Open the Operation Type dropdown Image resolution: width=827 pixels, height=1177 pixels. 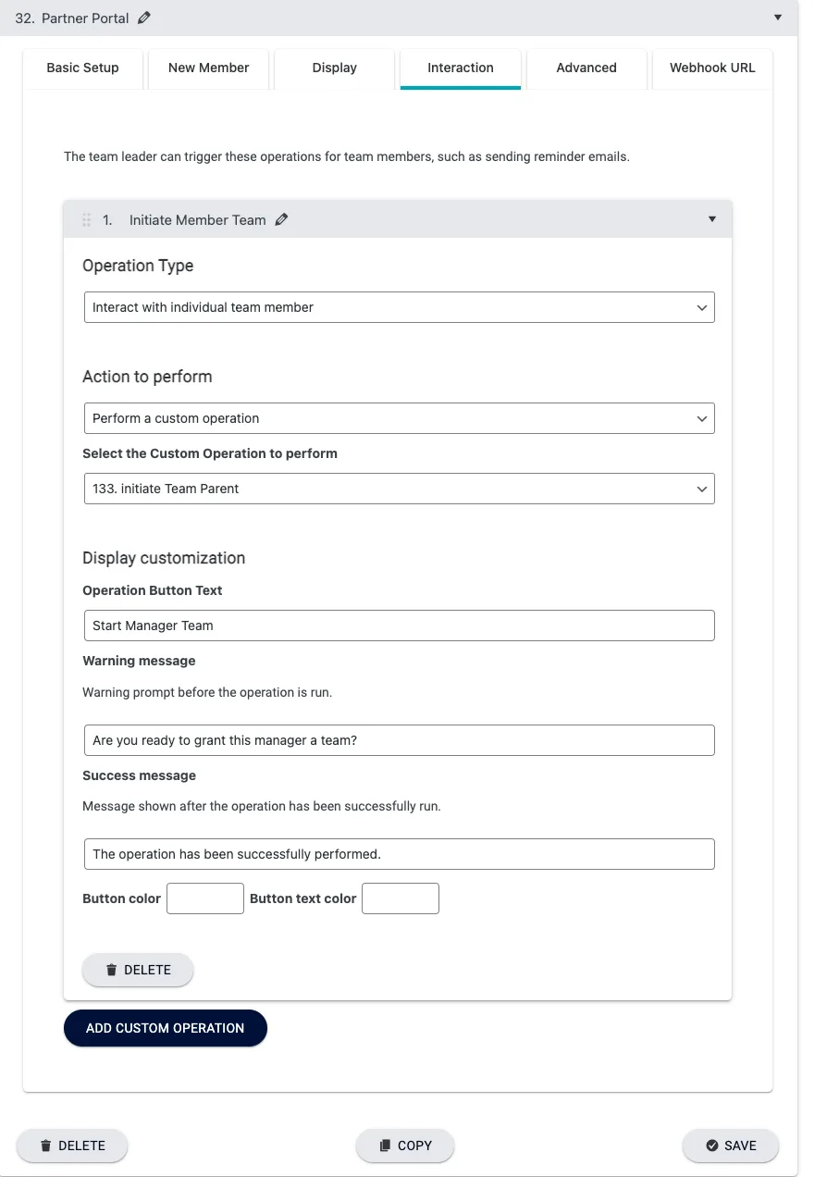pyautogui.click(x=399, y=307)
